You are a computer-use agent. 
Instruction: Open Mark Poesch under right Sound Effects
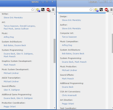pos(68,78)
